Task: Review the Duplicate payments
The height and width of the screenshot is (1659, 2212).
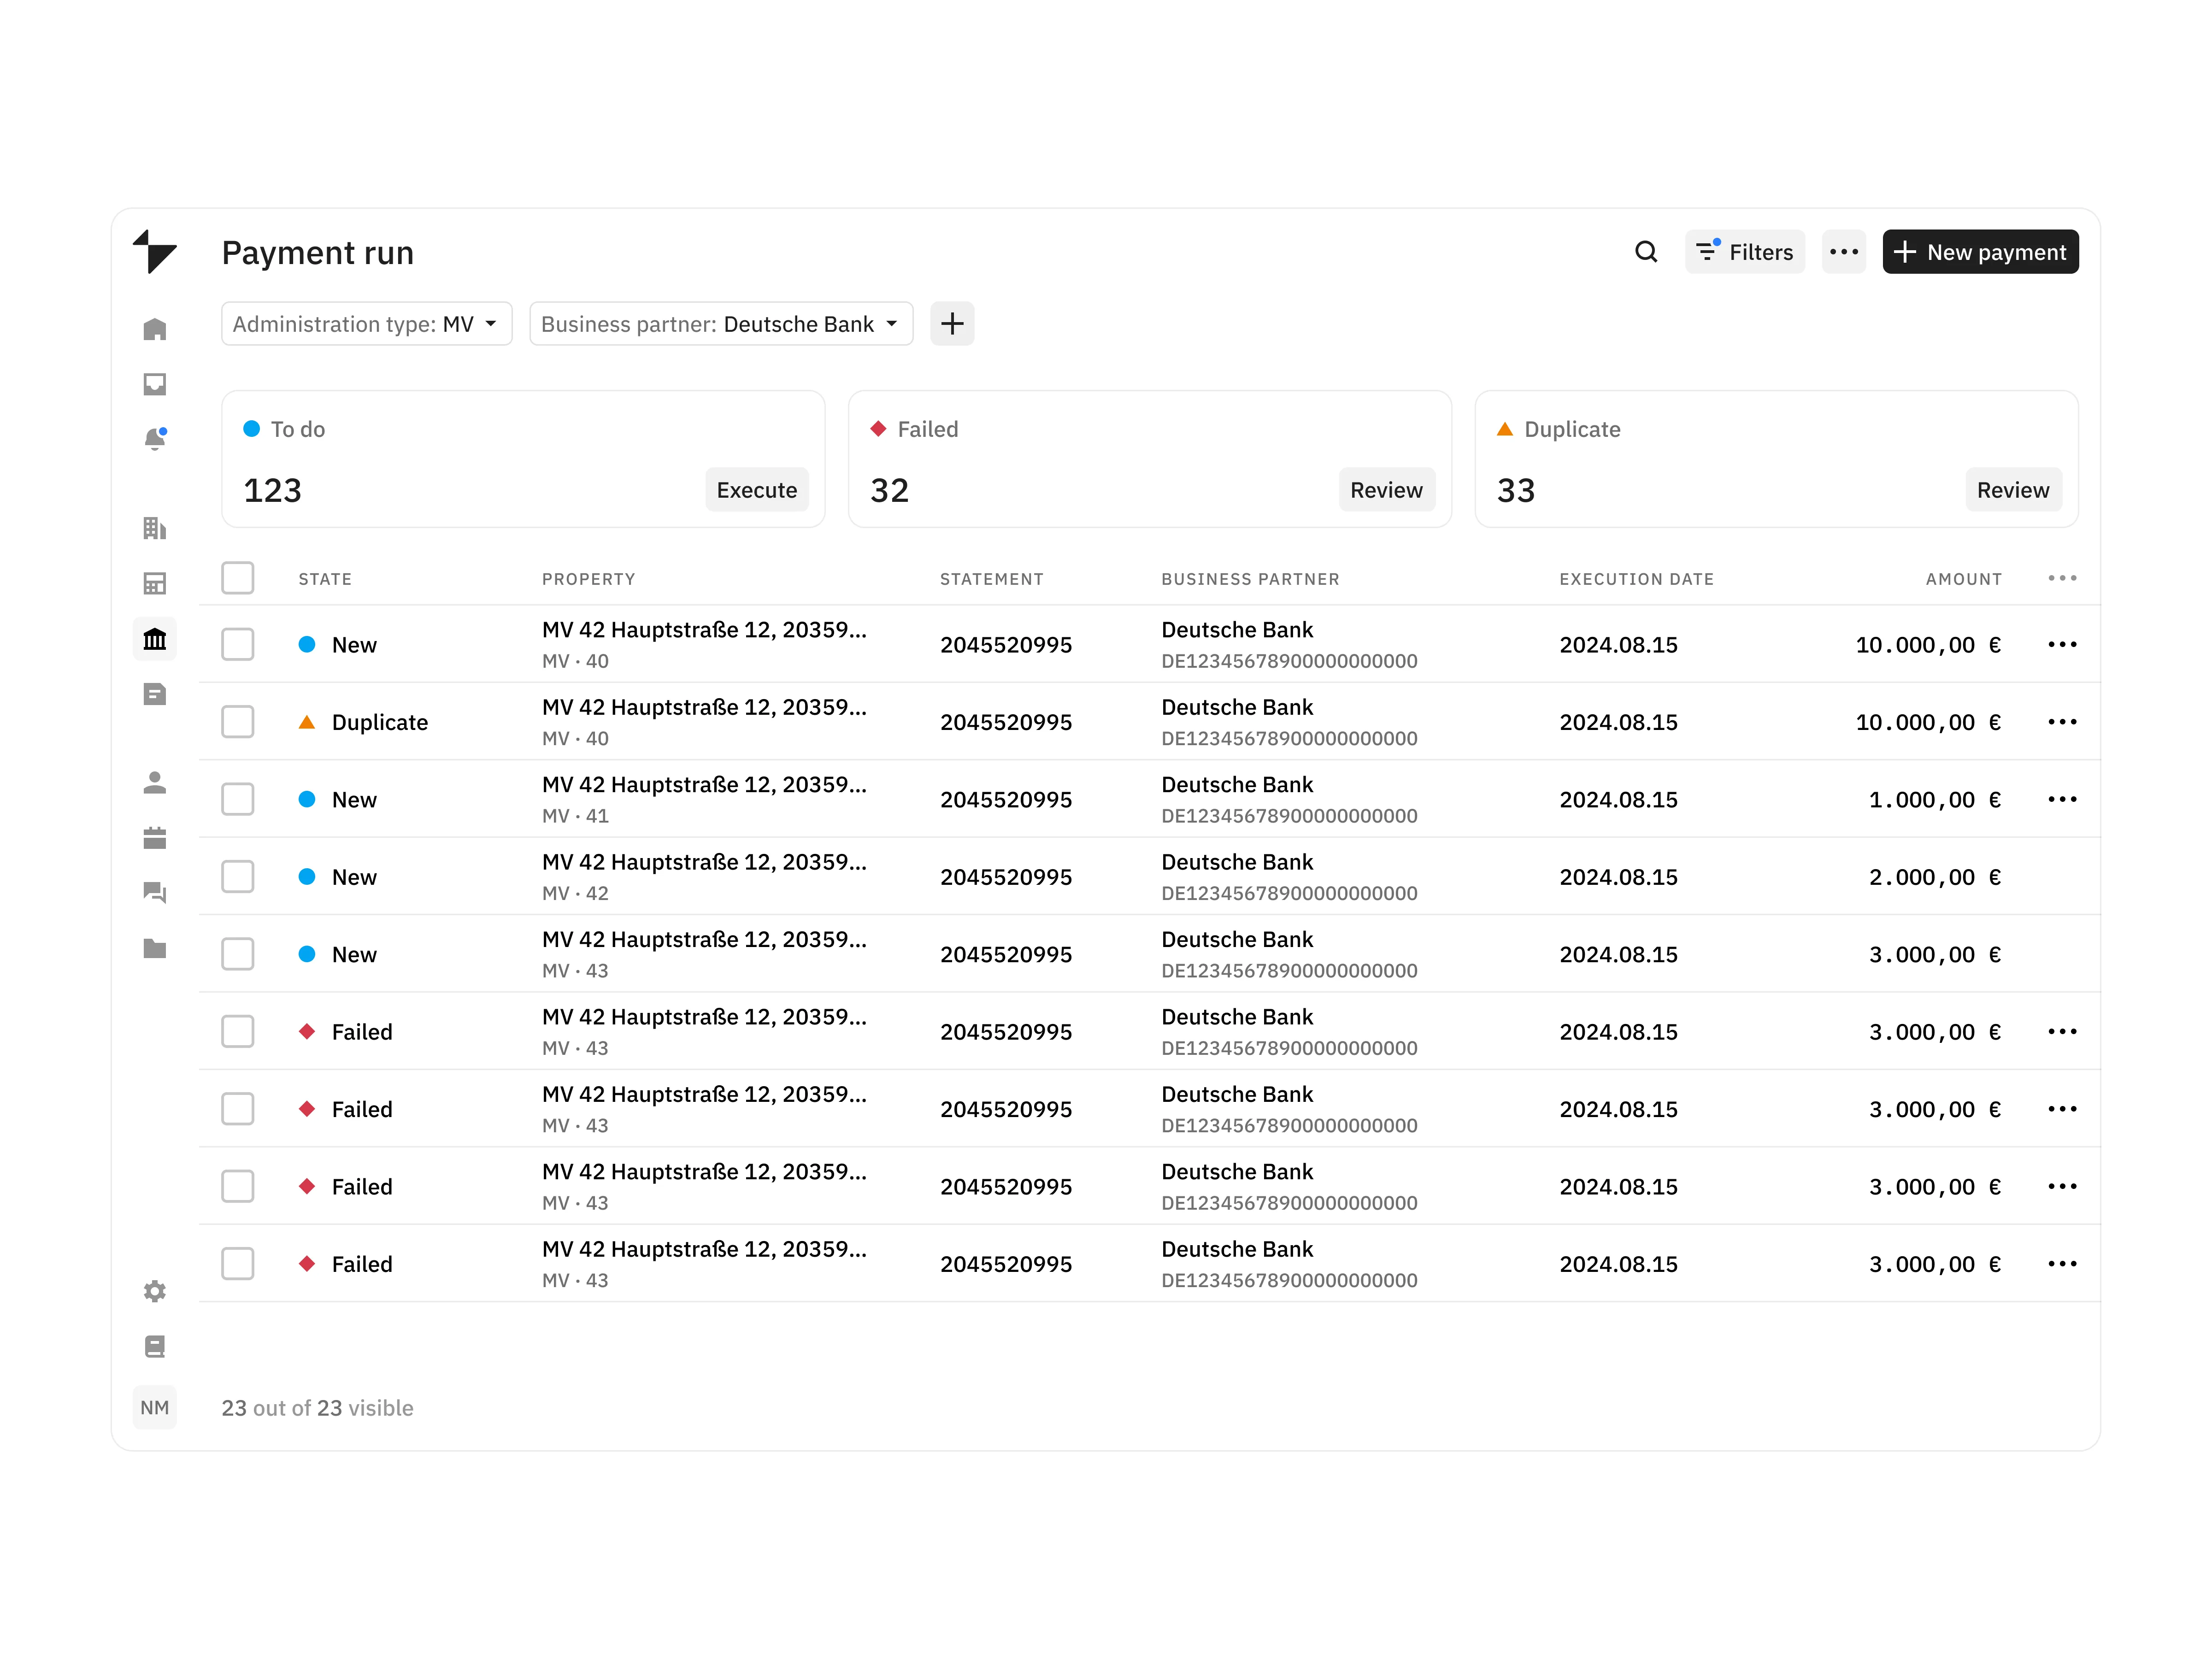Action: pos(2013,490)
